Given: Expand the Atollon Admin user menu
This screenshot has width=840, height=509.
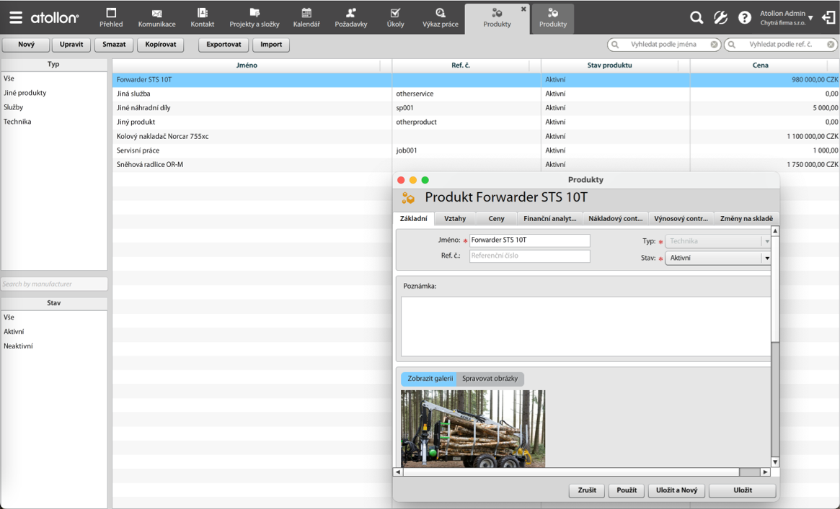Looking at the screenshot, I should tap(810, 17).
